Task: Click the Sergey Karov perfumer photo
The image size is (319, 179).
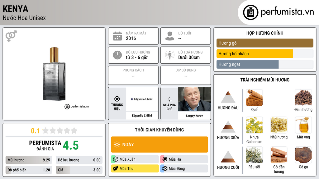Action: [194, 99]
